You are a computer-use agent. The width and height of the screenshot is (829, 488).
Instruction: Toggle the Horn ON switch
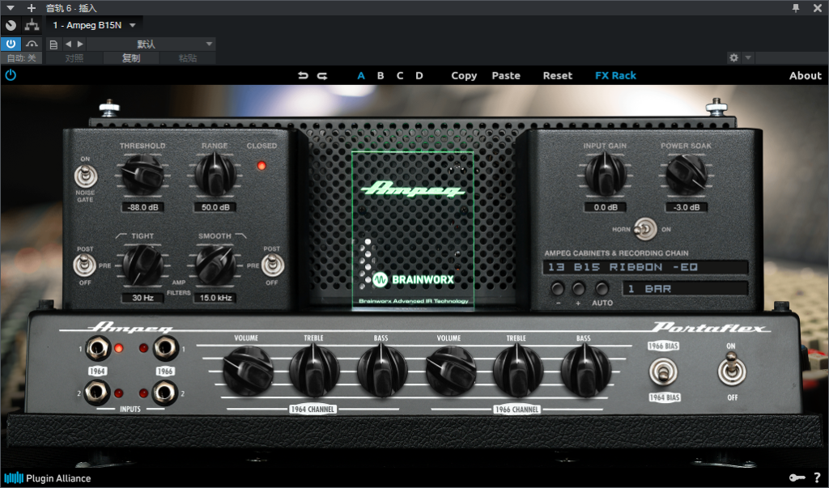coord(645,229)
